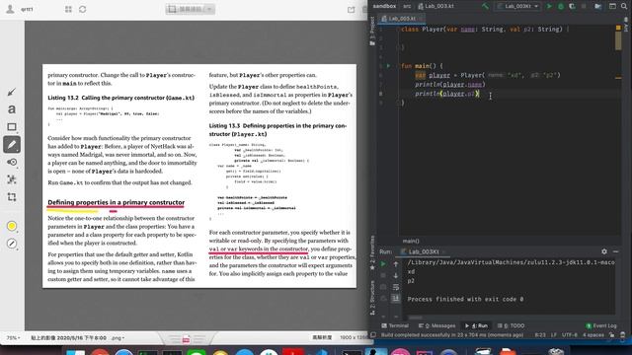
Task: Open the yellow color picker swatch
Action: [12, 226]
